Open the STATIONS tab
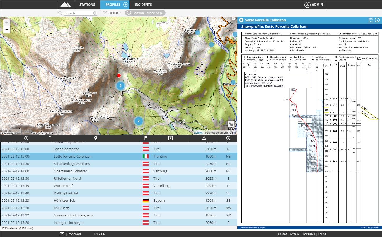 coord(87,4)
